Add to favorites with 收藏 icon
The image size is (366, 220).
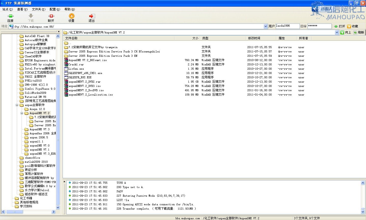349,26
